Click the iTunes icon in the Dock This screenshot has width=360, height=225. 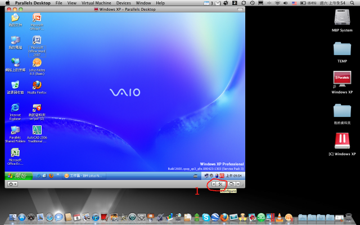point(95,217)
